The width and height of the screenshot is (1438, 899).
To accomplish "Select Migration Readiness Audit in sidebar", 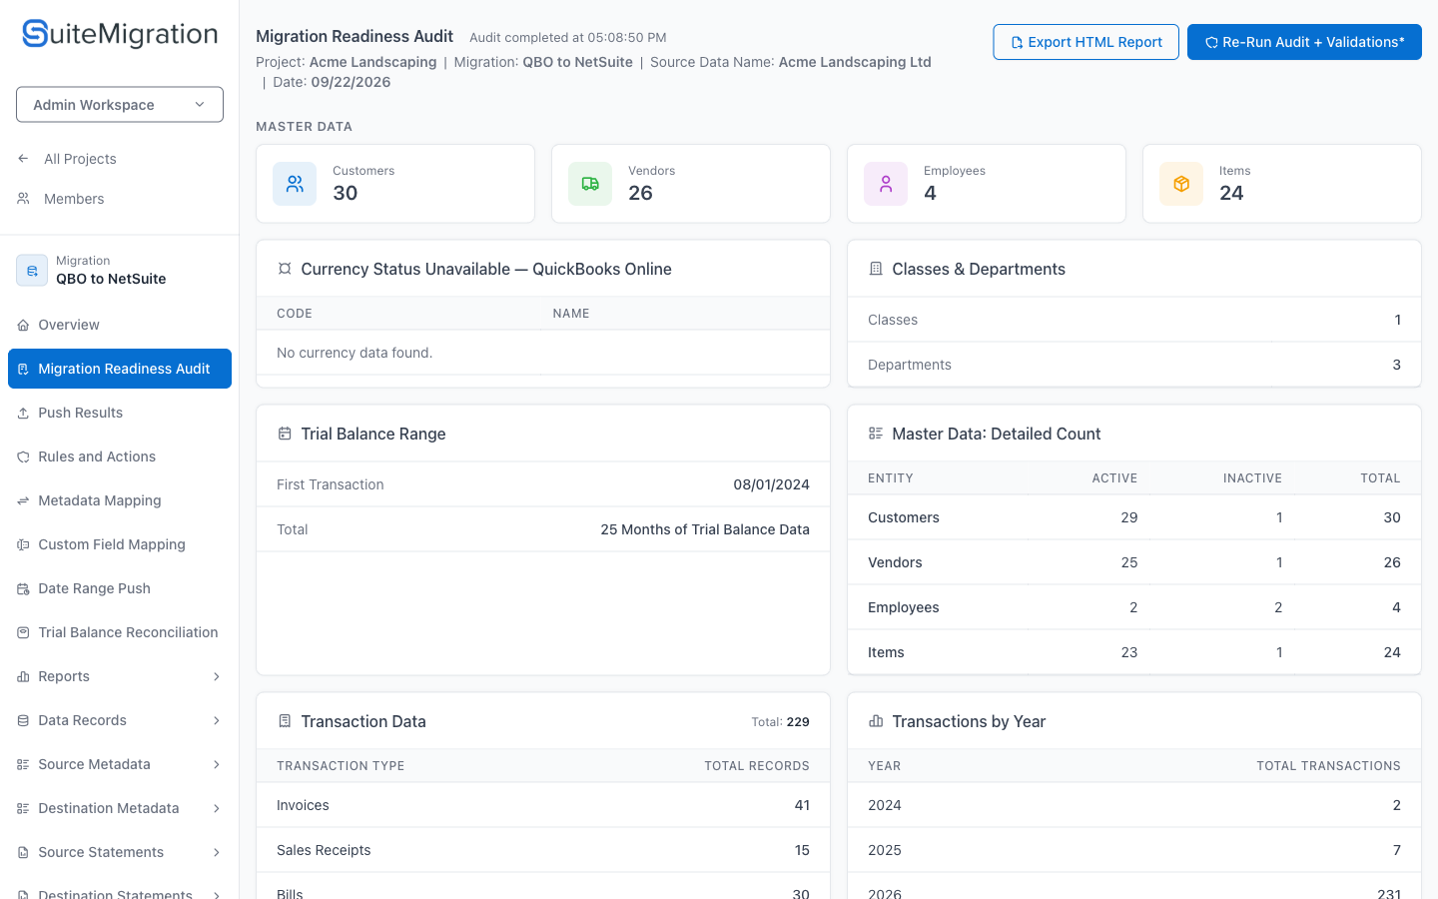I will point(120,369).
